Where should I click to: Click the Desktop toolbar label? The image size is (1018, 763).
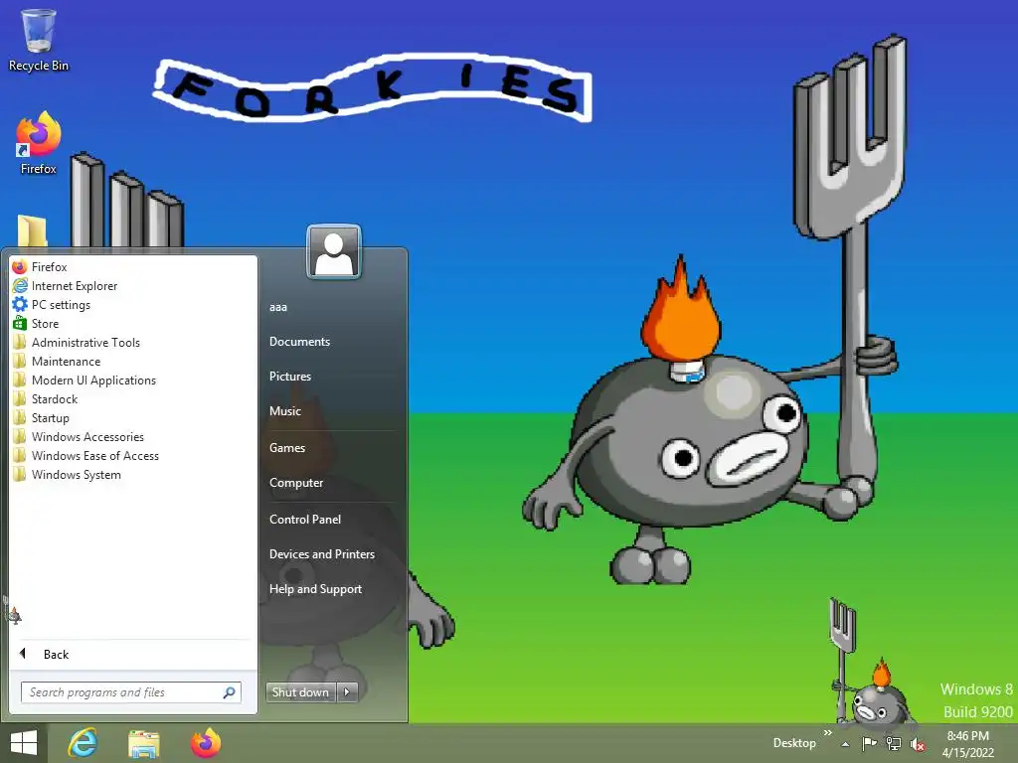pyautogui.click(x=794, y=743)
